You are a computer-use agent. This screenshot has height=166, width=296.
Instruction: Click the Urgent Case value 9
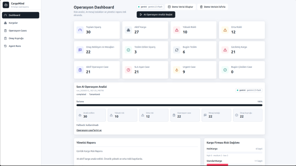184,72
